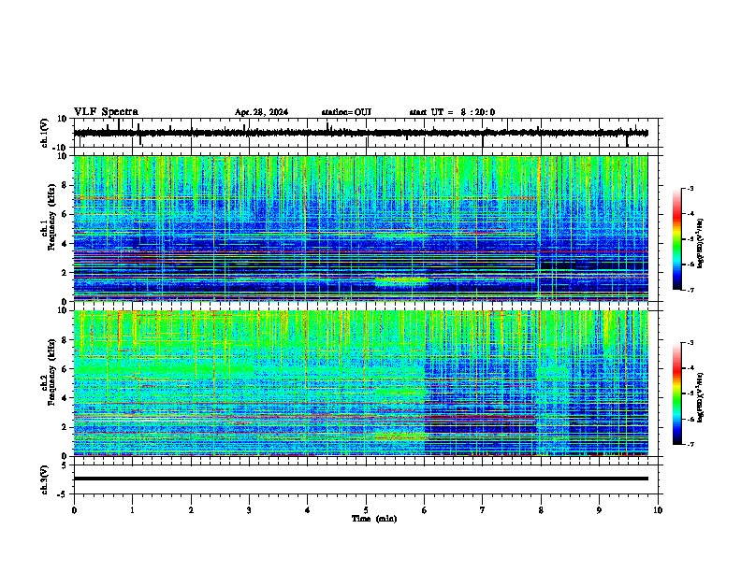This screenshot has height=572, width=741.
Task: Click the flat ch.3 voltage trace
Action: tap(360, 479)
